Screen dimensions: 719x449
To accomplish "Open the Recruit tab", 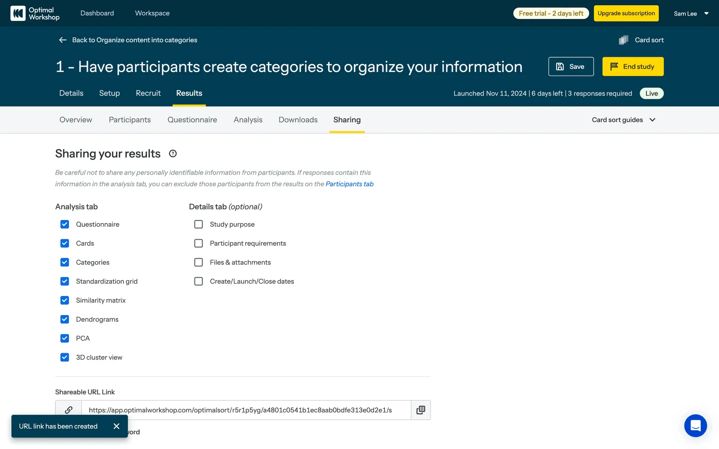I will (x=148, y=93).
